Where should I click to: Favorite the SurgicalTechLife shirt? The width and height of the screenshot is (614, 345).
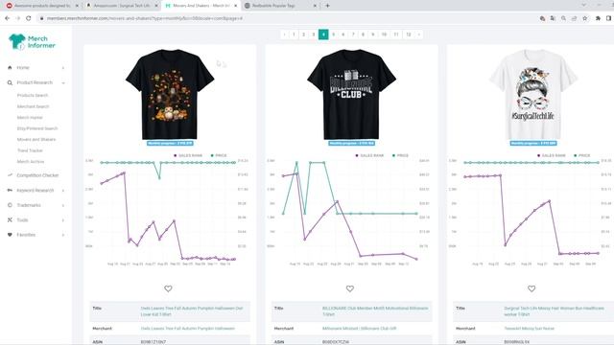(531, 288)
